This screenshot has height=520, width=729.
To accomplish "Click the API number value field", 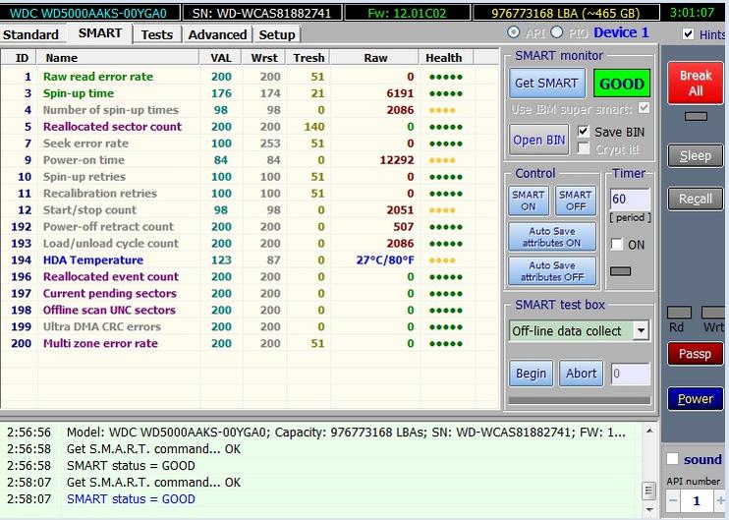I will (x=697, y=501).
